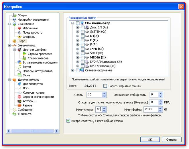Click into the Слоты input field
Image resolution: width=189 pixels, height=149 pixels.
[94, 95]
